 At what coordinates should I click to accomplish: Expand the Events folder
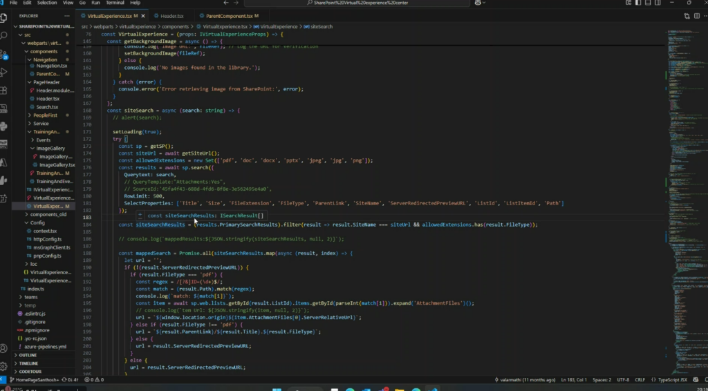point(44,140)
